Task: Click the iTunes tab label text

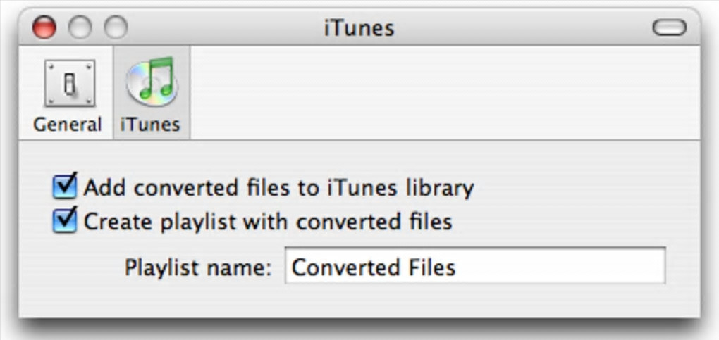Action: 149,125
